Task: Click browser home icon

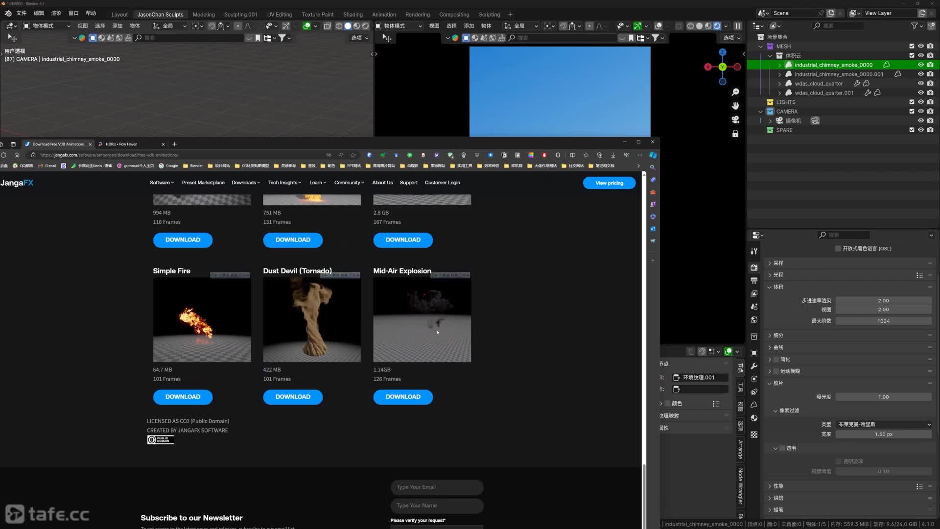Action: tap(17, 155)
